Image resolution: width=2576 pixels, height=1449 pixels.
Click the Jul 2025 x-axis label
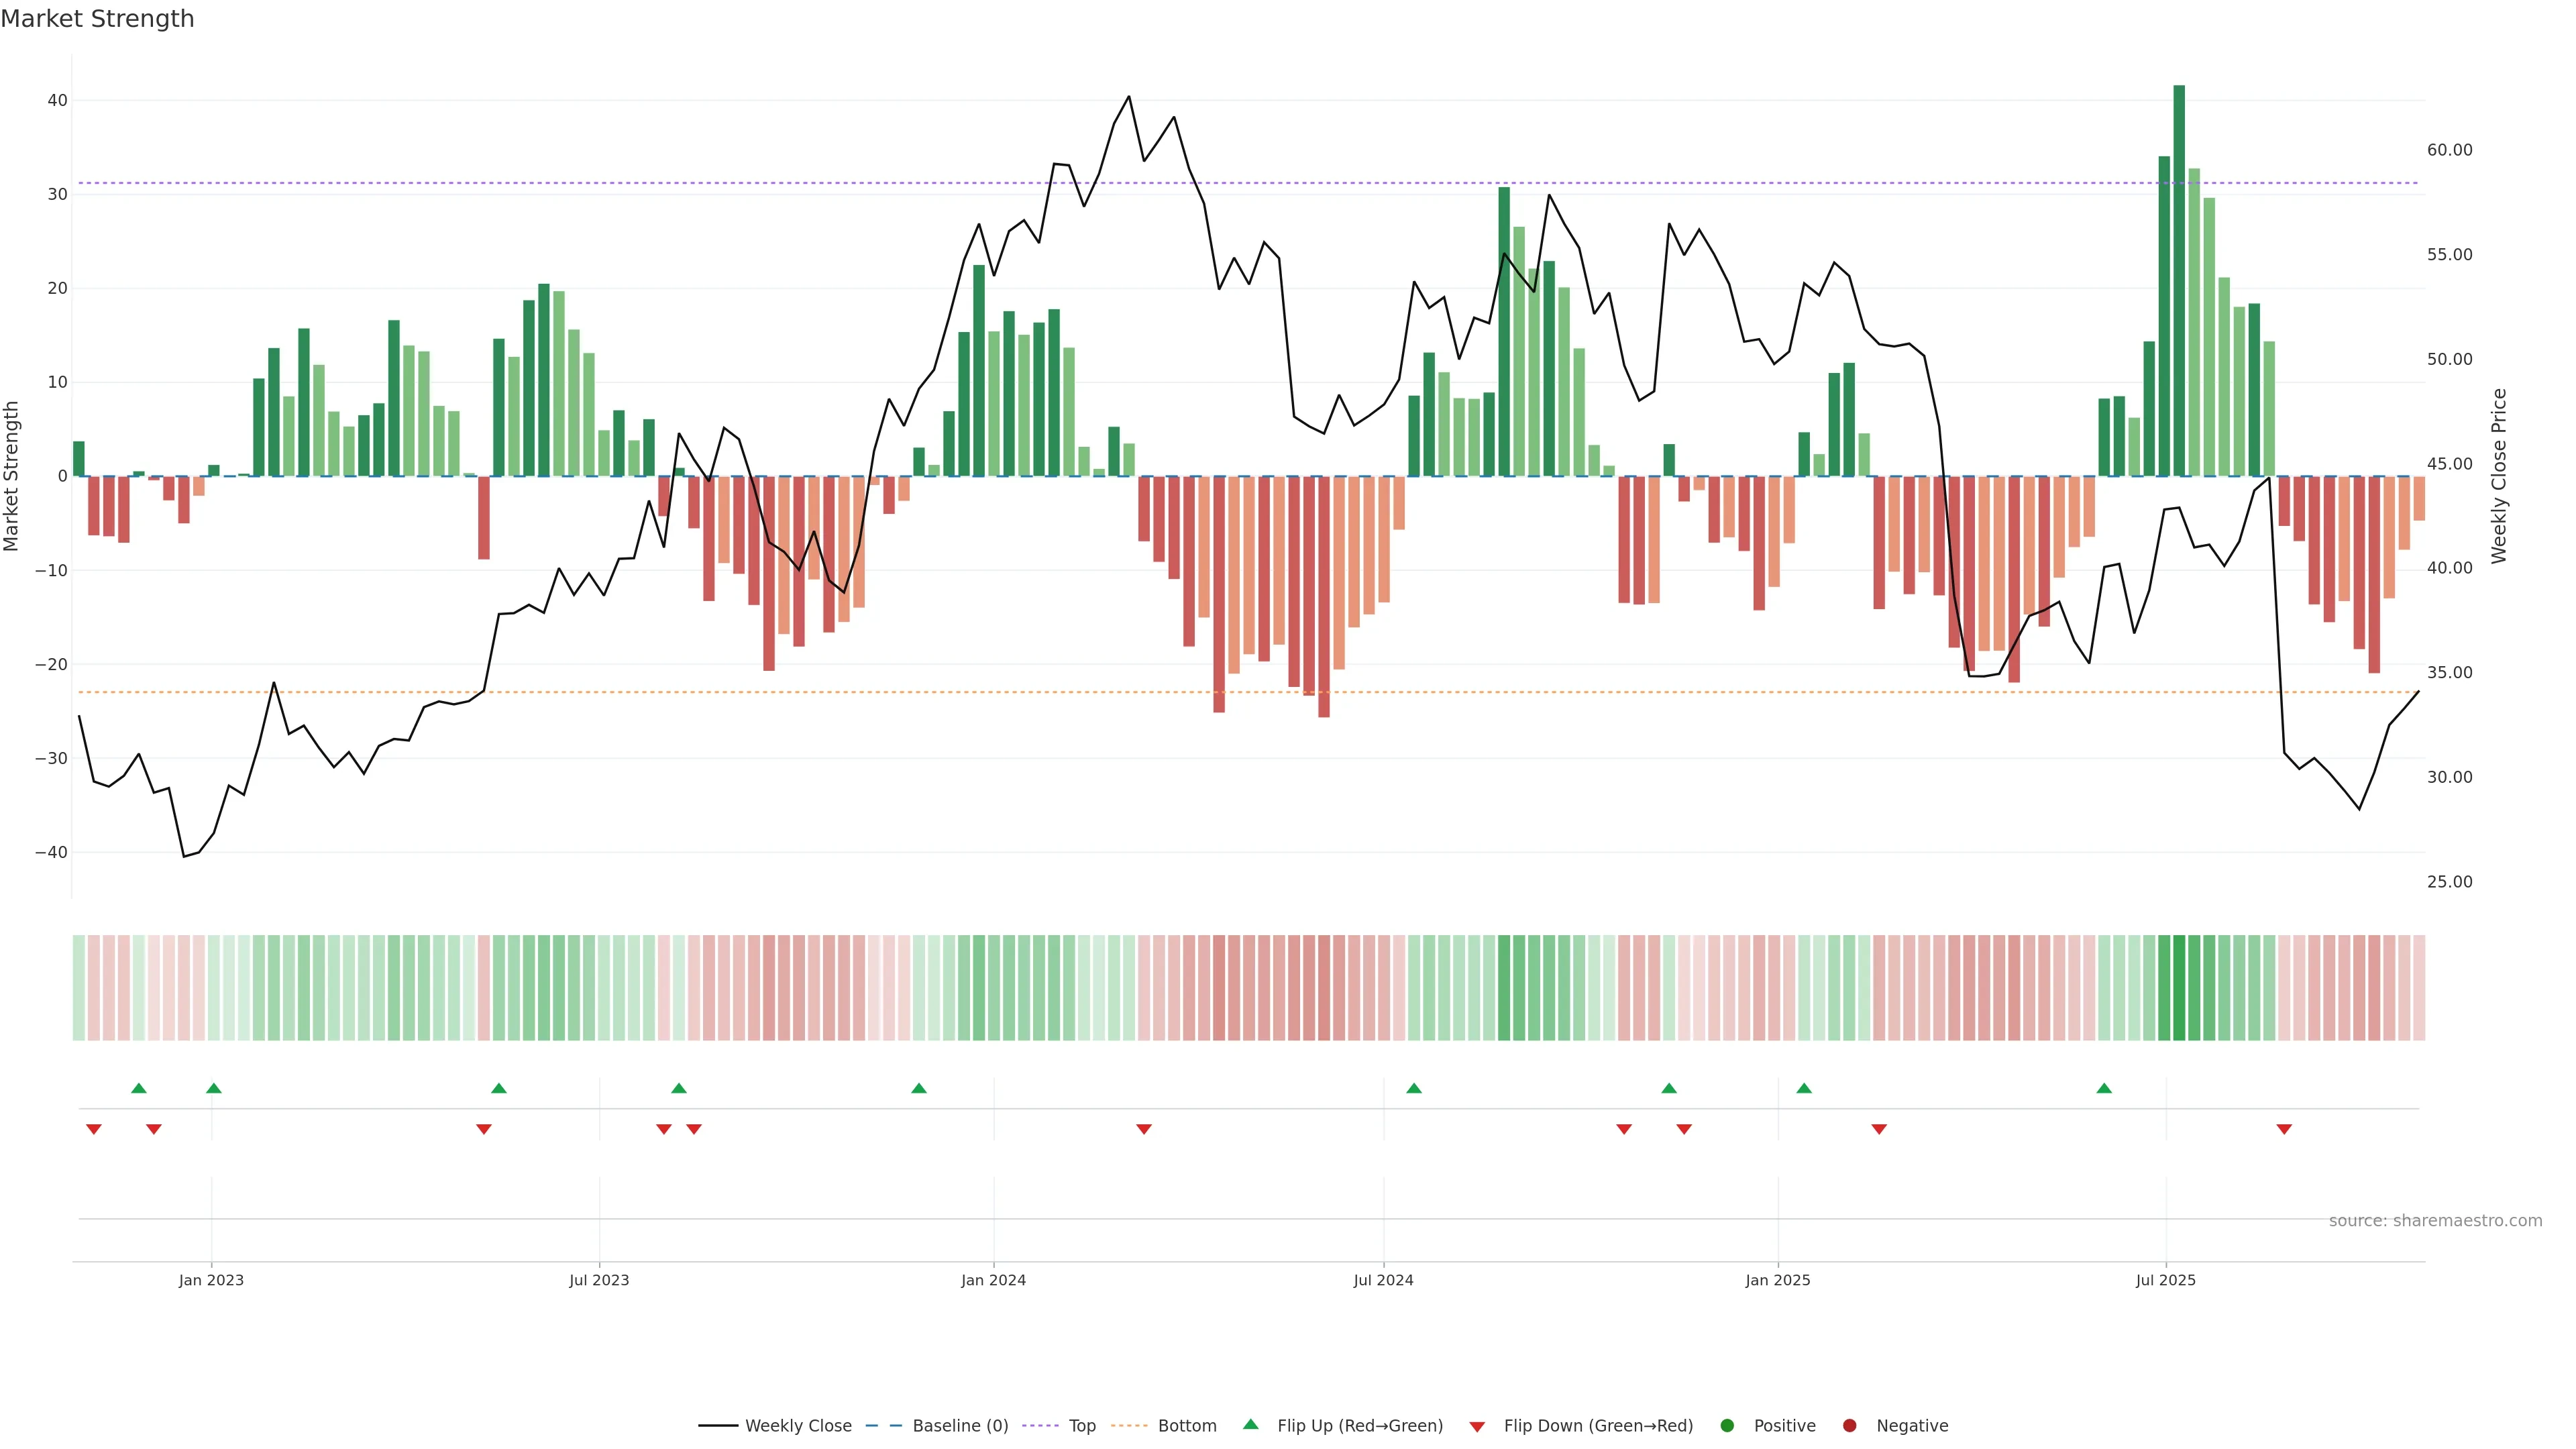tap(2165, 1280)
